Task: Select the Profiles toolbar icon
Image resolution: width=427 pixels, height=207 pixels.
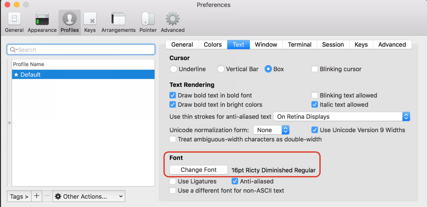Action: point(69,19)
